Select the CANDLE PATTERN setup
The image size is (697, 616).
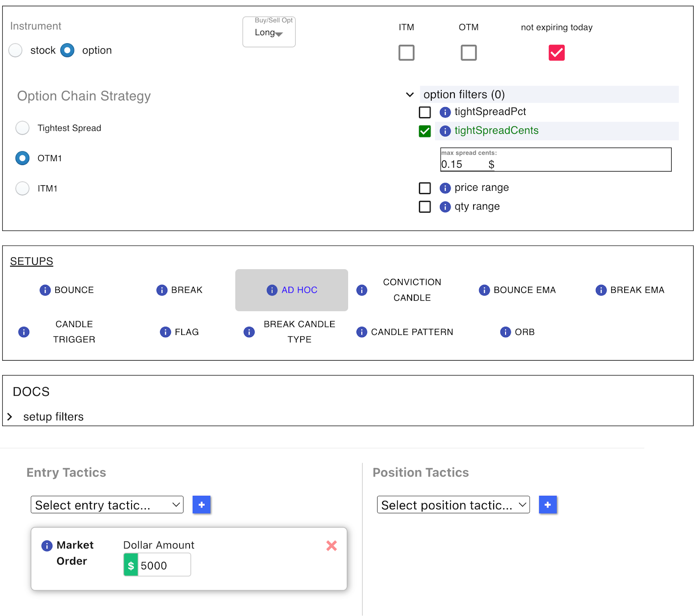[412, 332]
